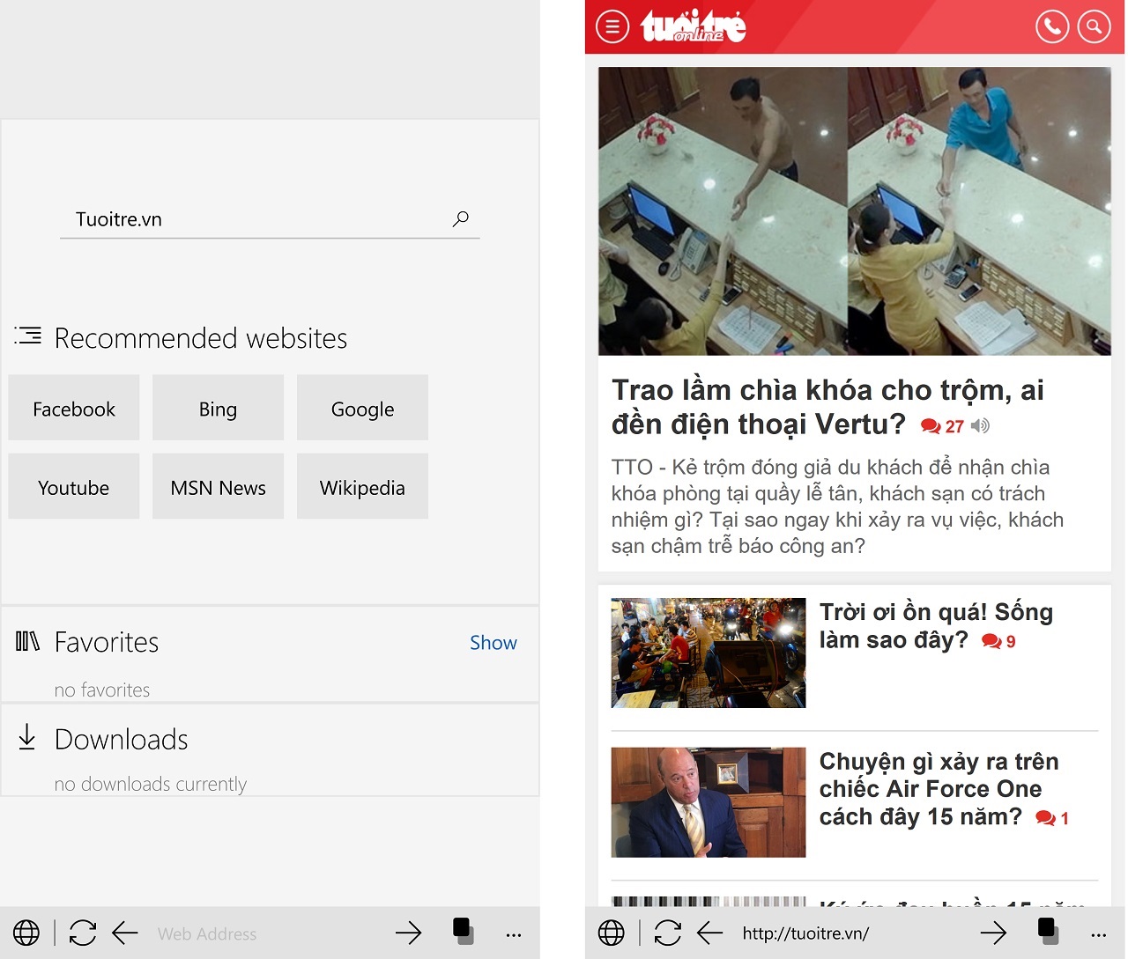Click the refresh icon in left browser bar
The width and height of the screenshot is (1128, 959).
pos(83,933)
